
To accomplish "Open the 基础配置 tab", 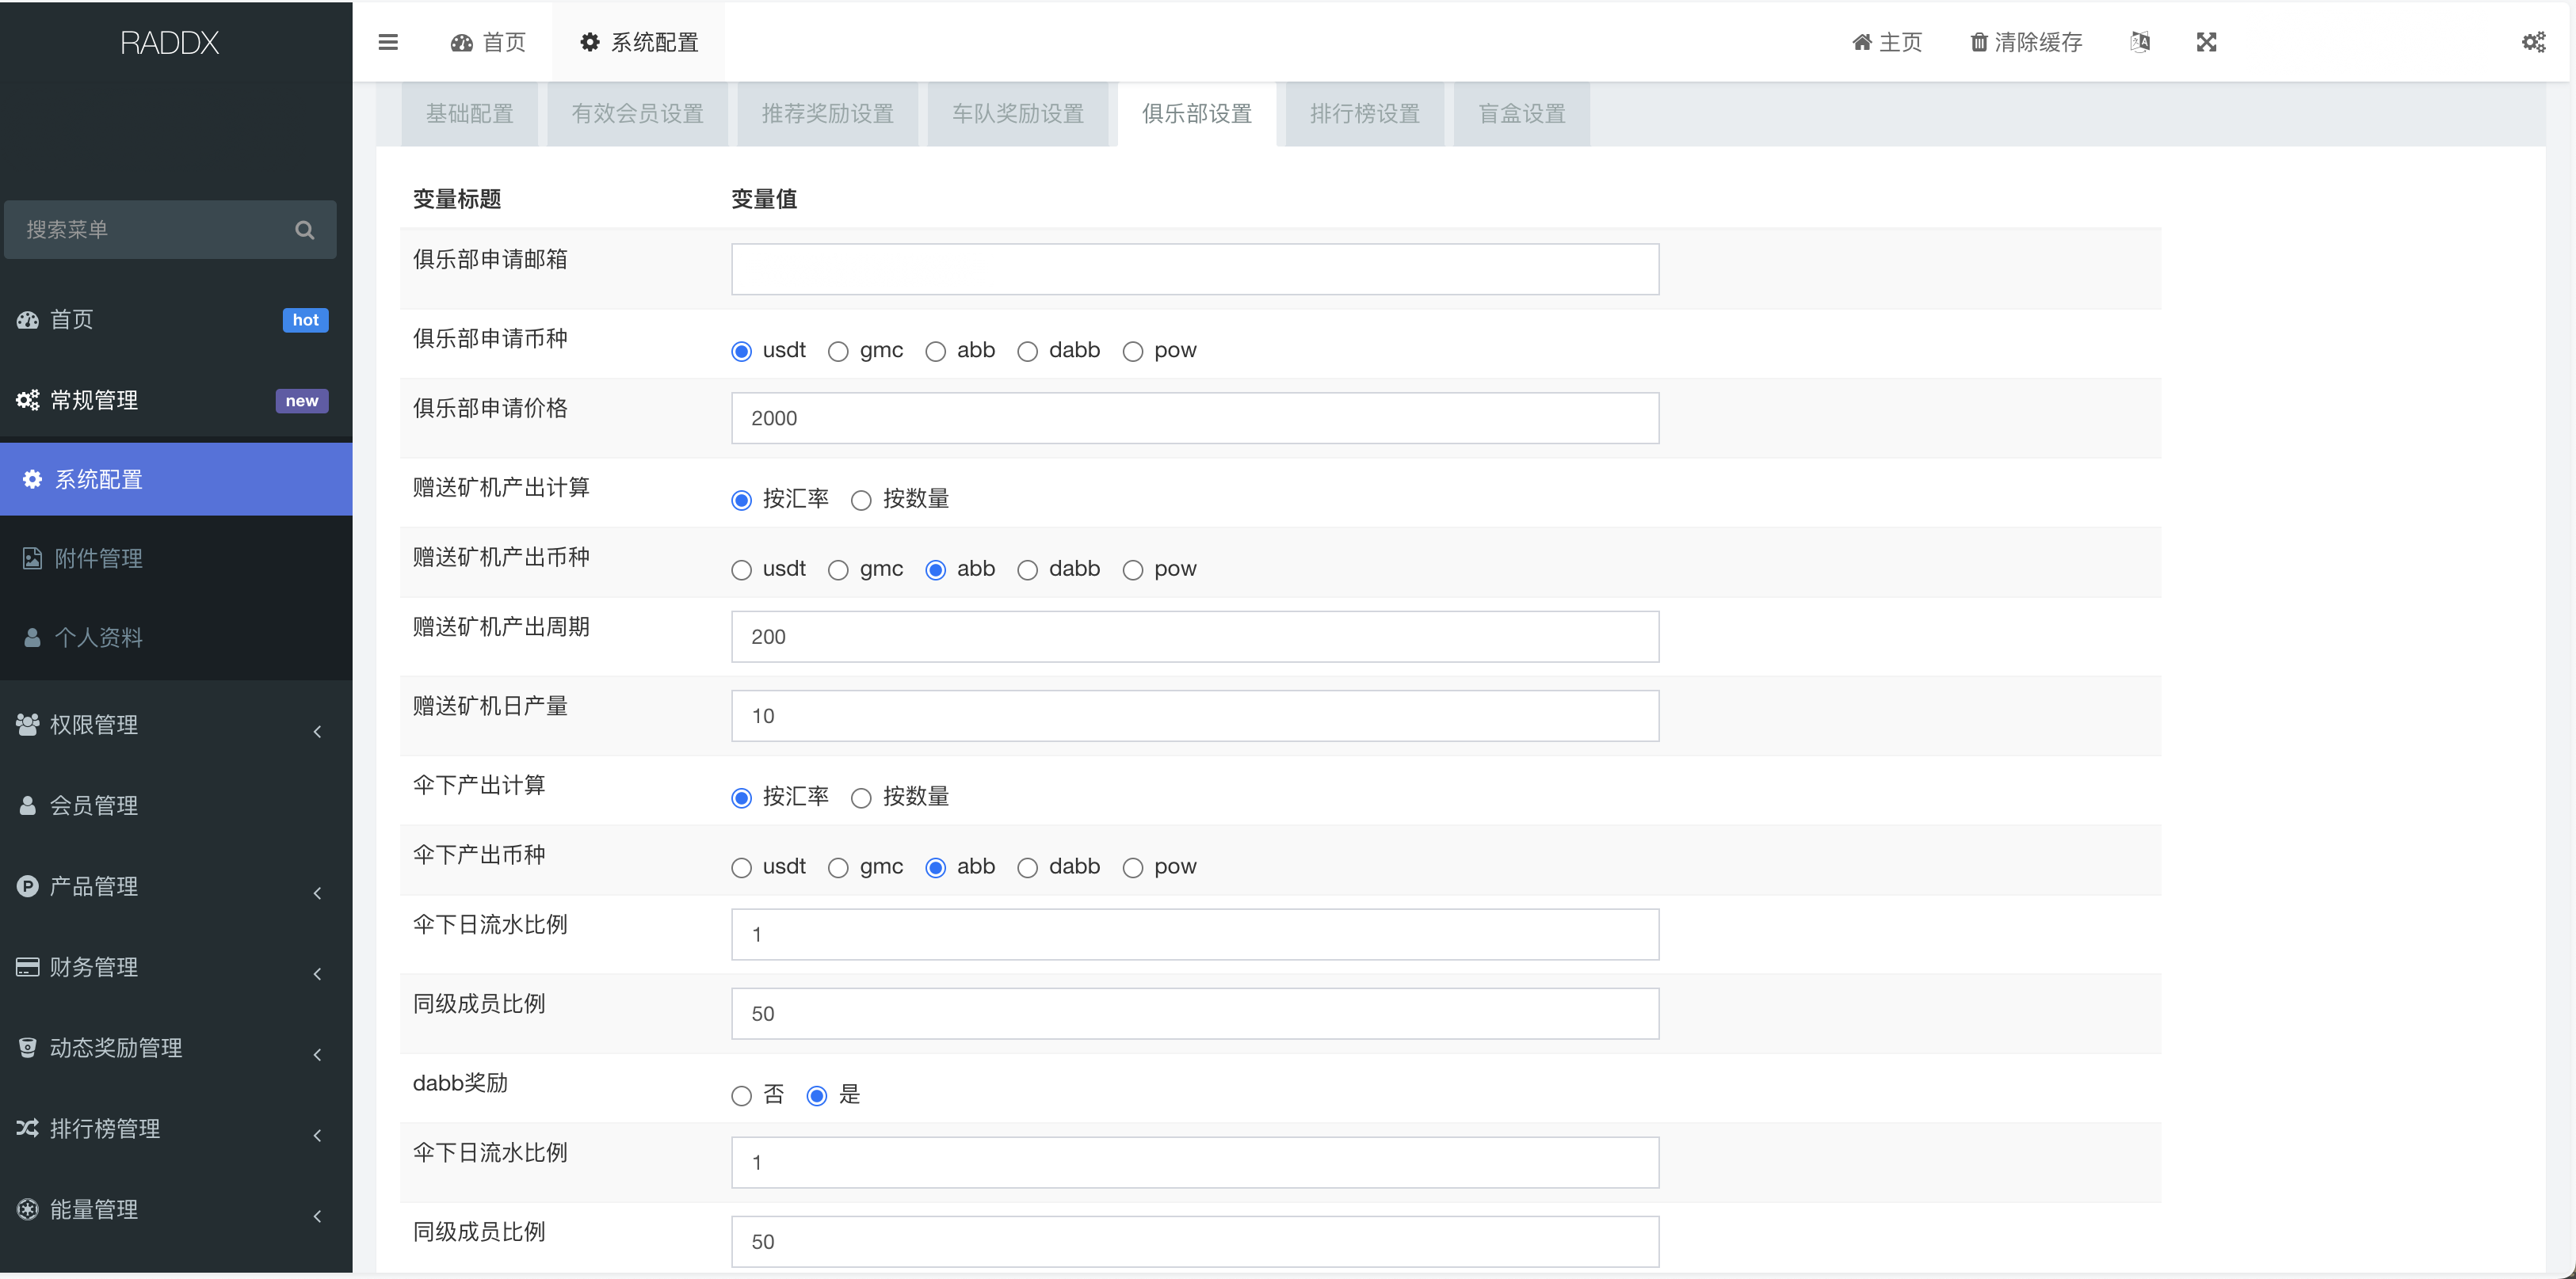I will pos(469,113).
